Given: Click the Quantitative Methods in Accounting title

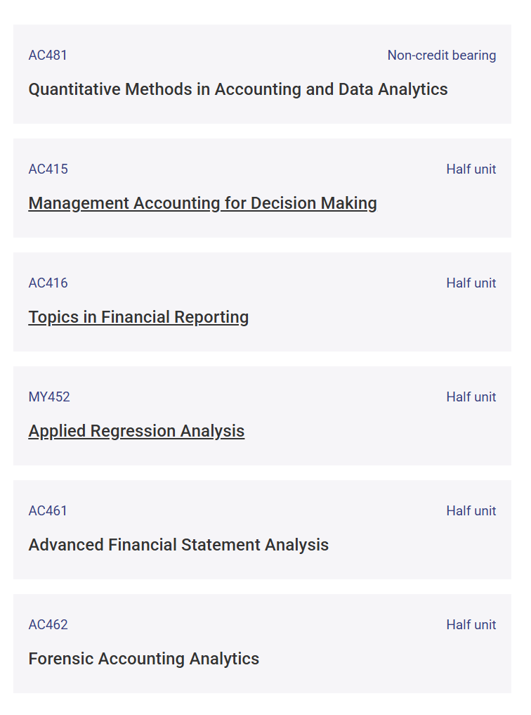Looking at the screenshot, I should (x=237, y=89).
